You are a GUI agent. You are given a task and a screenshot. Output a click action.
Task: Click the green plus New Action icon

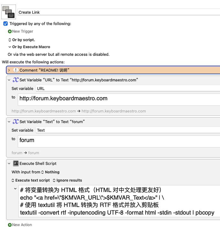point(10,225)
